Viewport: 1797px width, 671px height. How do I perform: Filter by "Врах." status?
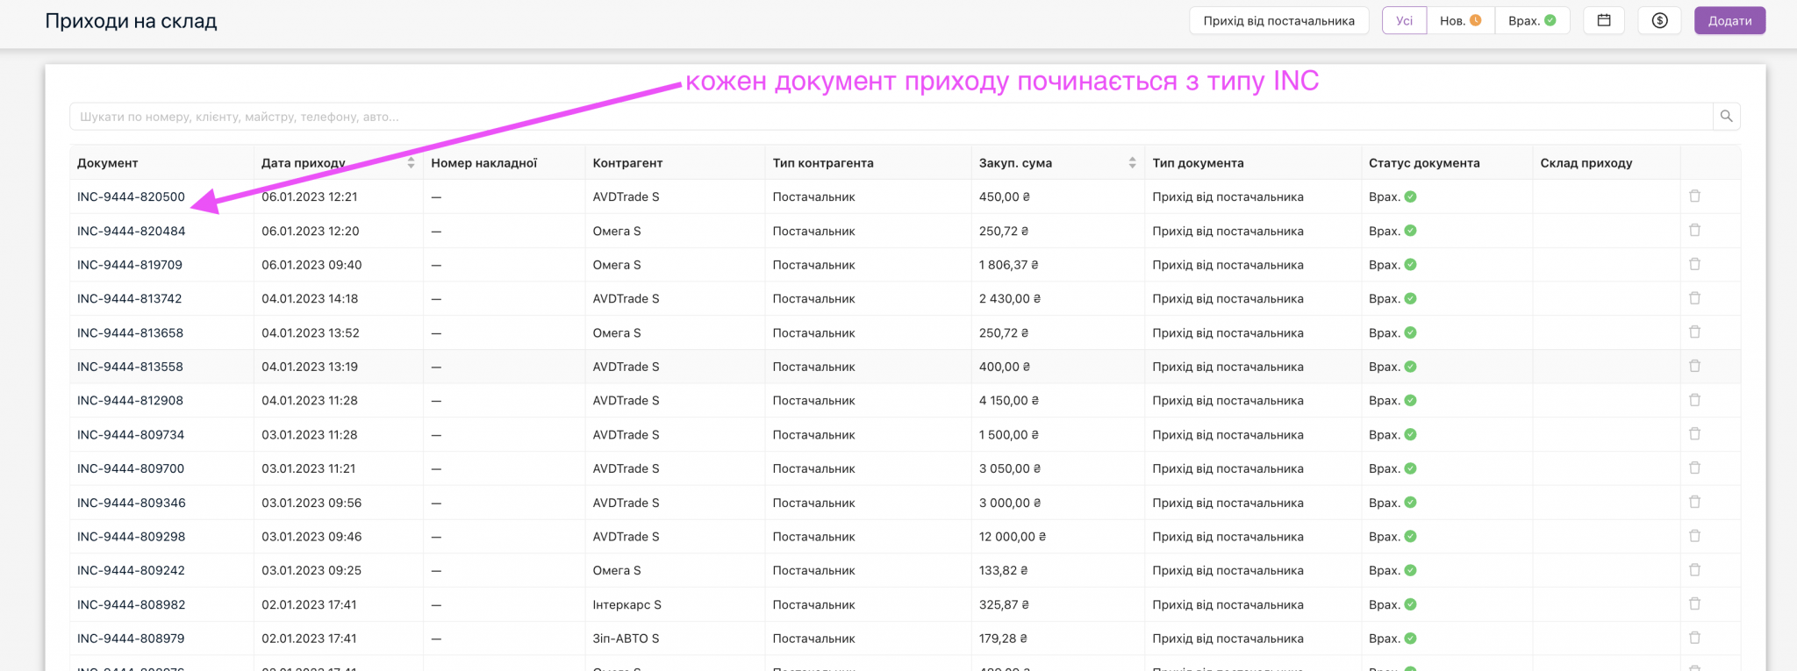1532,21
